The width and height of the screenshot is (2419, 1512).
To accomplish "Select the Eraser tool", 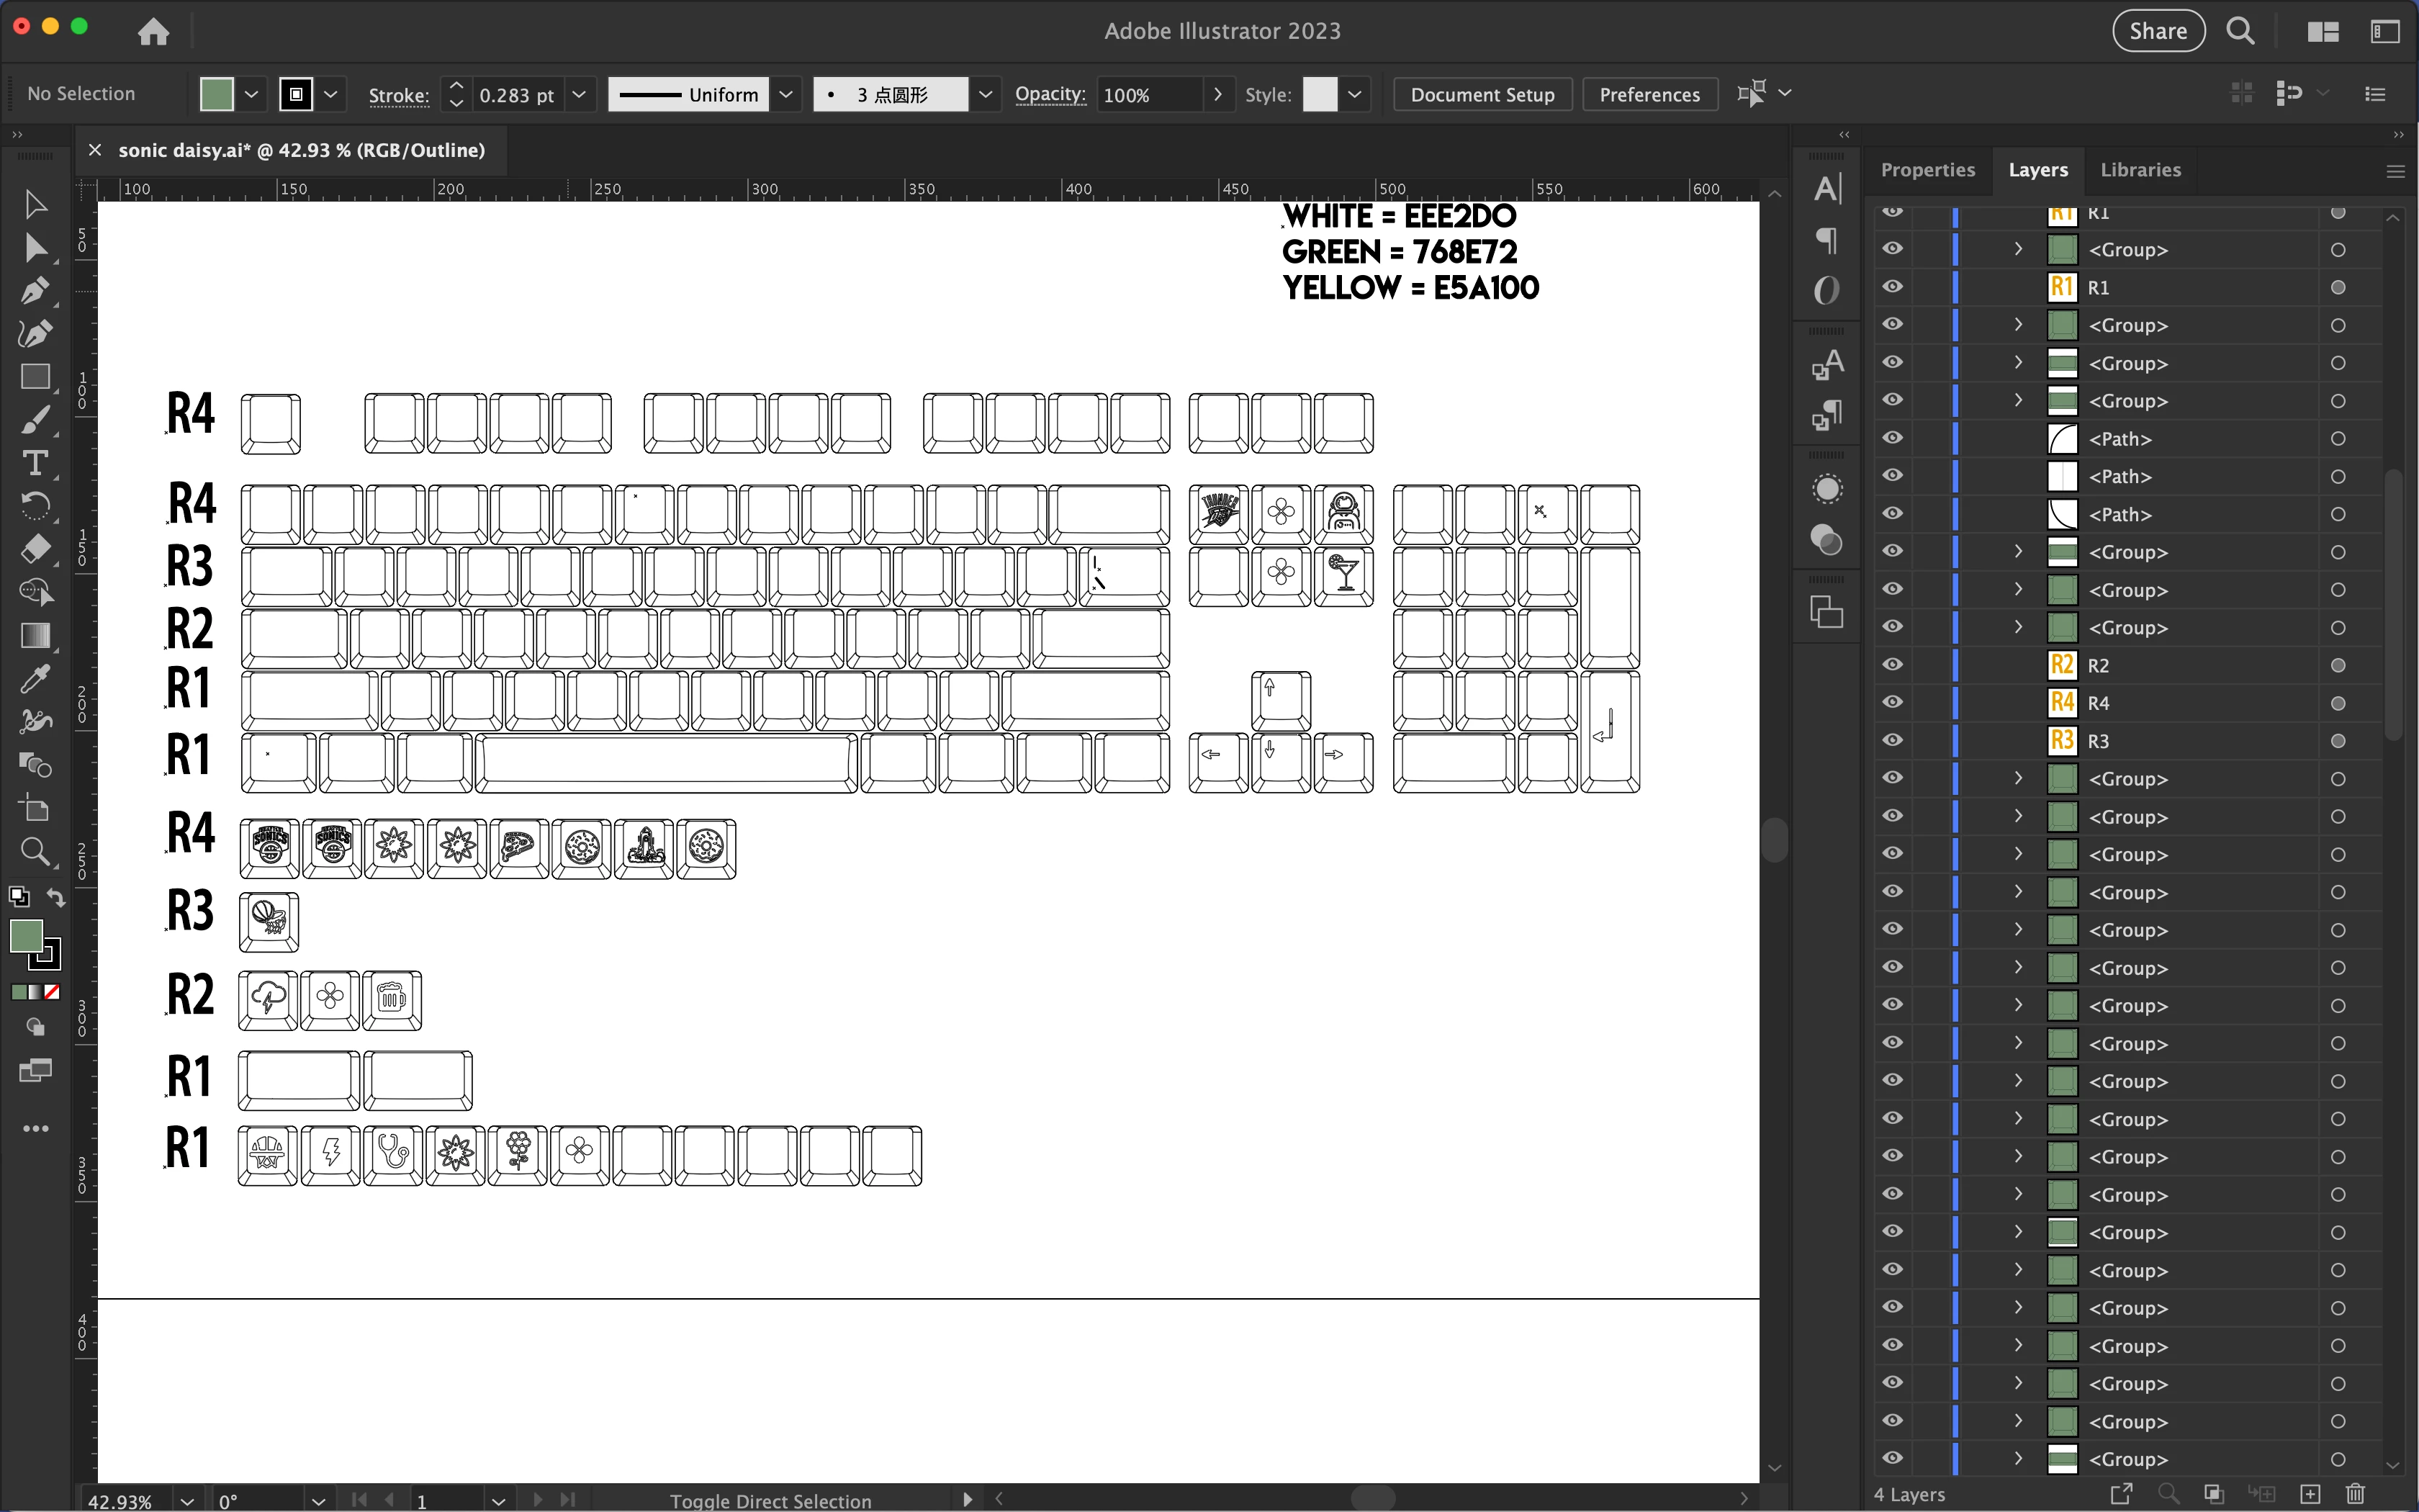I will (x=35, y=549).
